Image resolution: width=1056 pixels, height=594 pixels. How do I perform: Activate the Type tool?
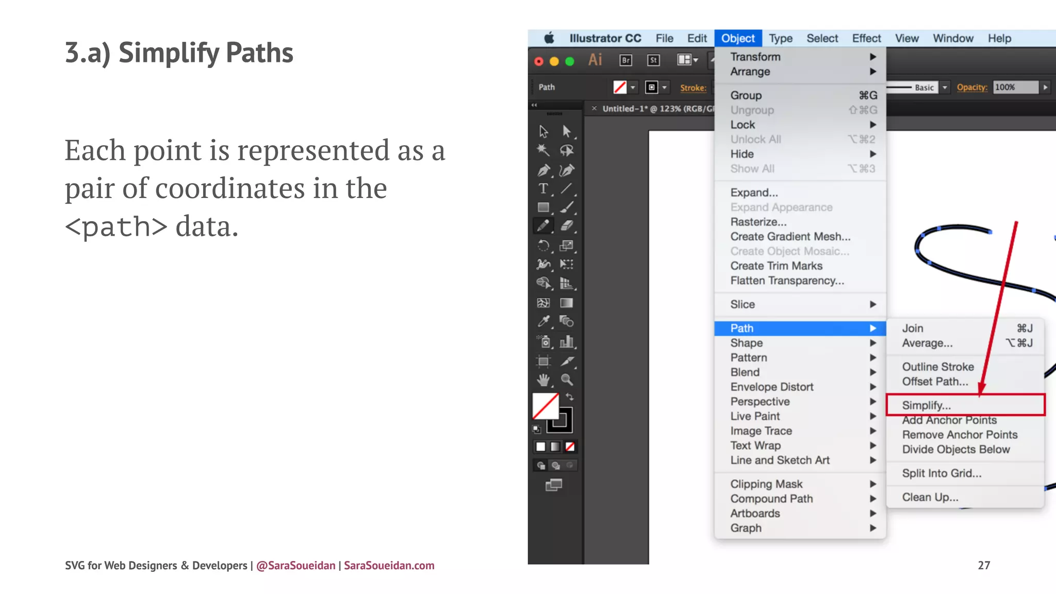[543, 189]
